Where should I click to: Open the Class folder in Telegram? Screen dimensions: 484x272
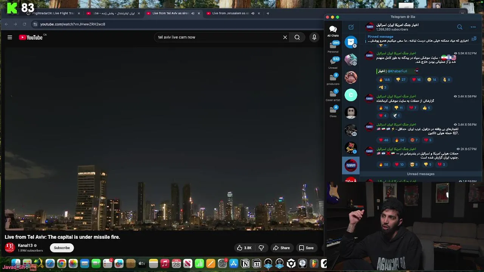[x=333, y=111]
